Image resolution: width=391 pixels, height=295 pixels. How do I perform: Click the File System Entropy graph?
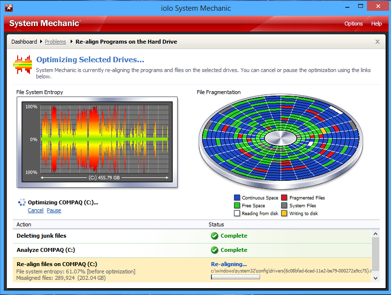(97, 142)
